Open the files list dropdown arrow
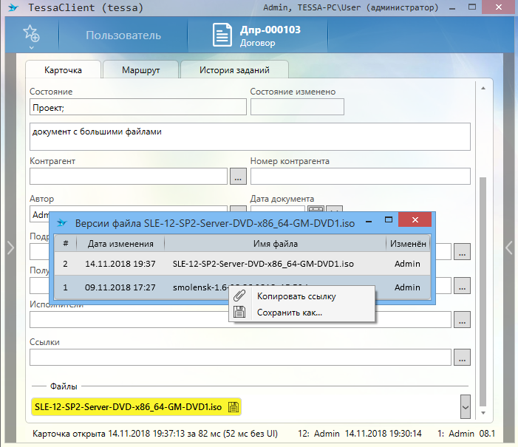 (464, 406)
